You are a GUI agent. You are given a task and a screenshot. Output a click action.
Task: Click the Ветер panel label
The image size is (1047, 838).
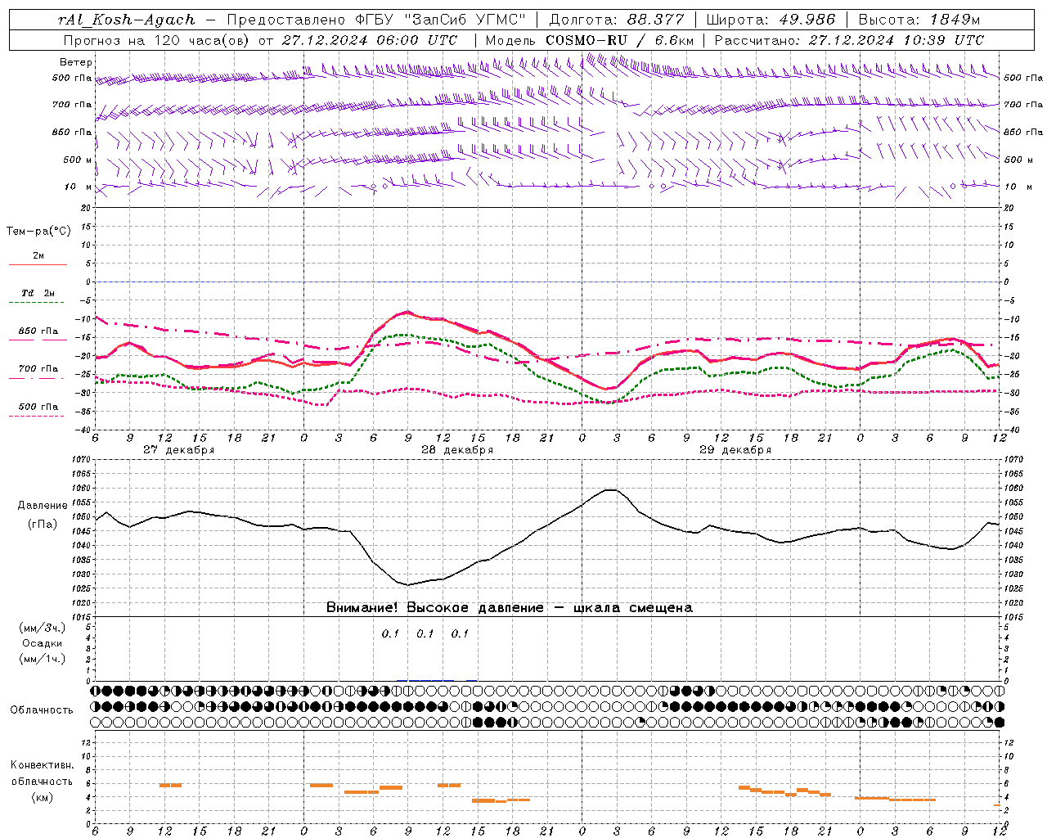coord(76,62)
